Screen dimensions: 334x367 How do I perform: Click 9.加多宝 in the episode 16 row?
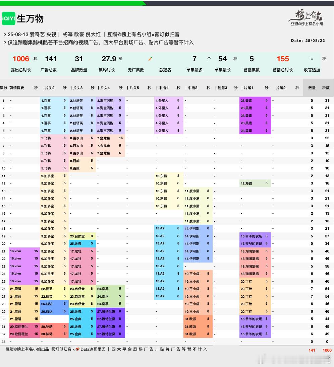pyautogui.click(x=48, y=213)
